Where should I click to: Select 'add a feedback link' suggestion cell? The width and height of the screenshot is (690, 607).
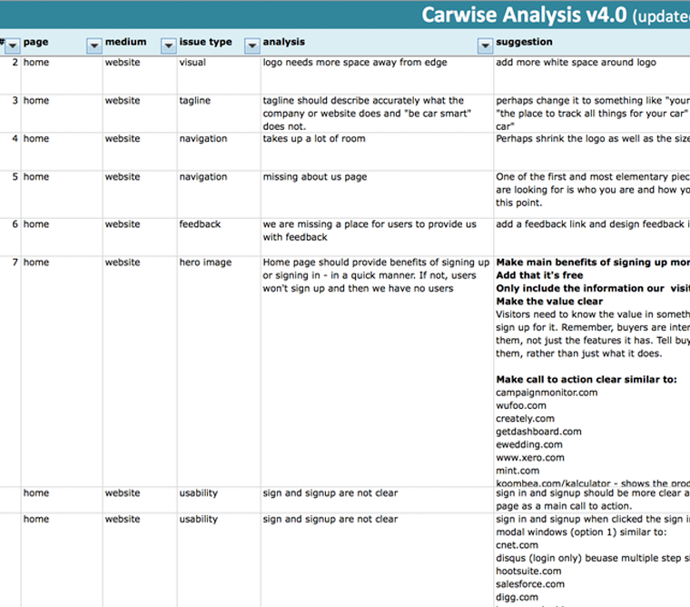[x=592, y=237]
